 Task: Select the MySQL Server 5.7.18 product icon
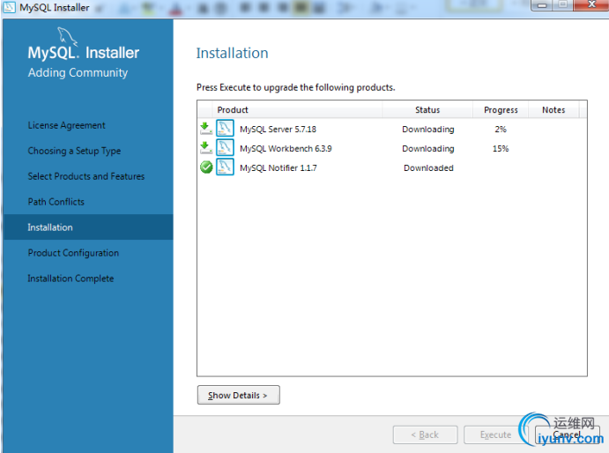[x=225, y=128]
